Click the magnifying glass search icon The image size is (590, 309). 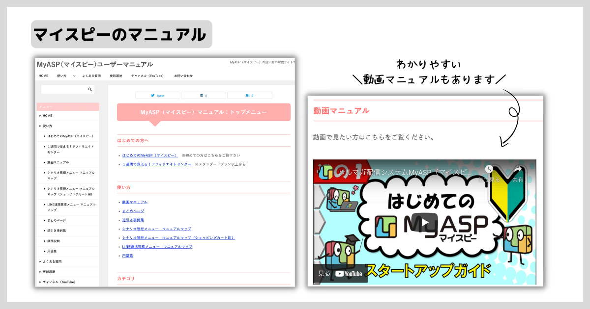click(90, 90)
